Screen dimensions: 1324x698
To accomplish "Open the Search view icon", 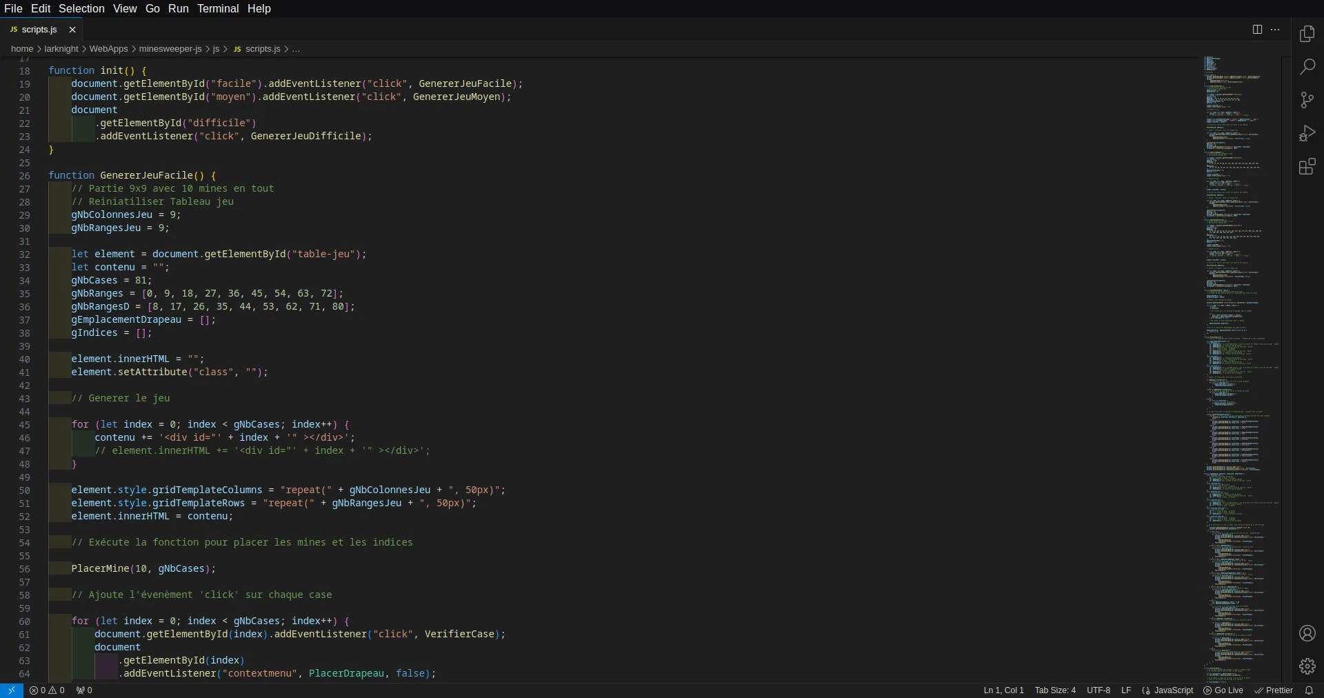I will point(1307,67).
